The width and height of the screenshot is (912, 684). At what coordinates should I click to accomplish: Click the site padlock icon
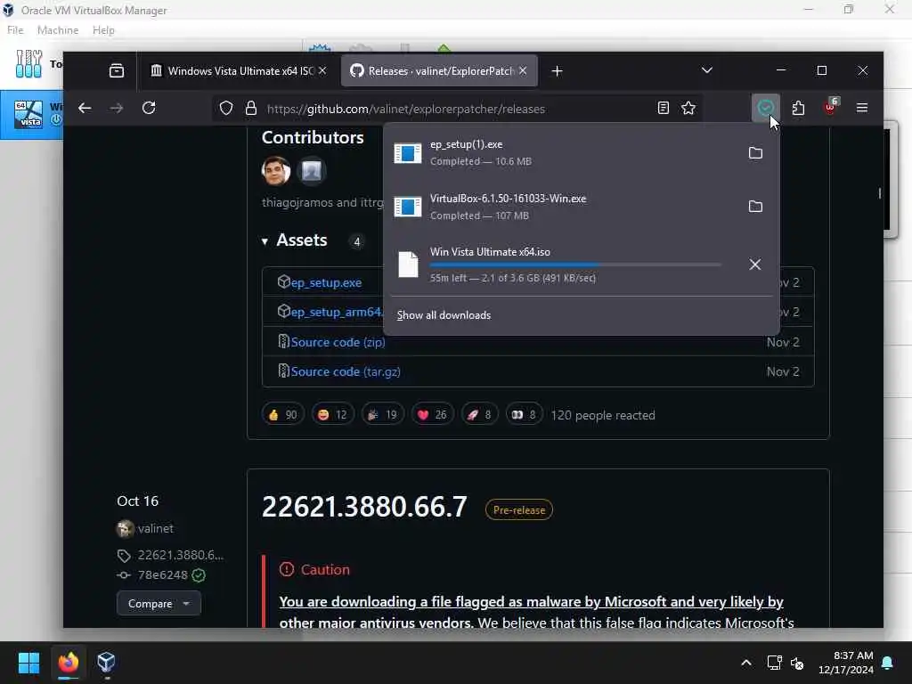pyautogui.click(x=250, y=108)
